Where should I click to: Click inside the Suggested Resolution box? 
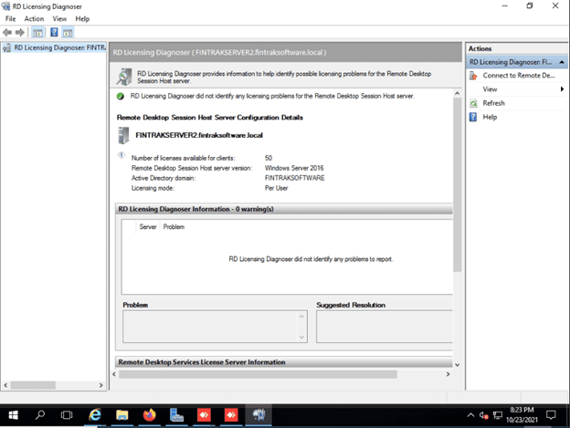385,327
